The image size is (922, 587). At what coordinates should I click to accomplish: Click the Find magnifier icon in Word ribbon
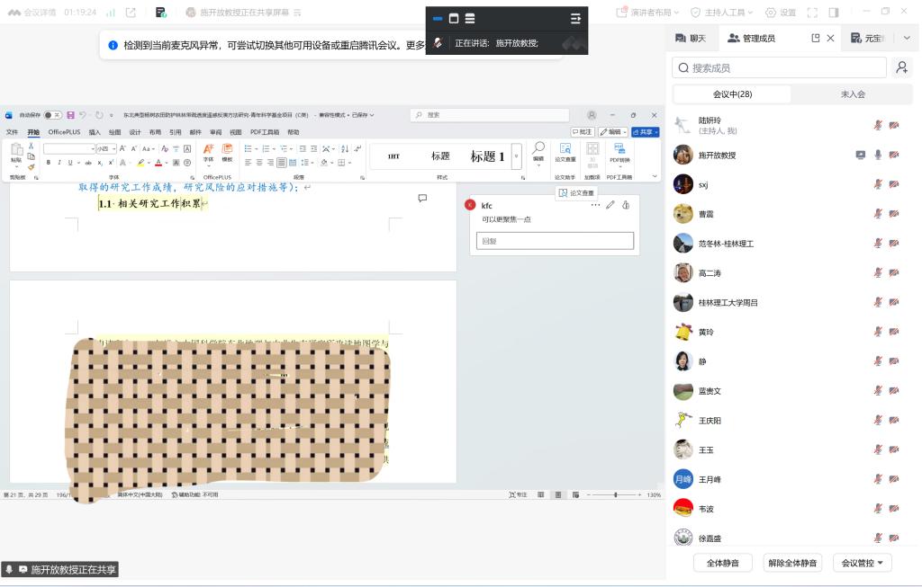tap(538, 149)
